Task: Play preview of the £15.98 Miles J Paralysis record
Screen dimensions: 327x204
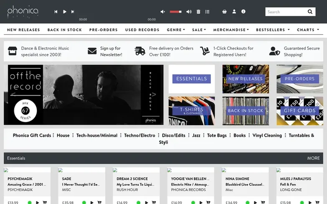Action: [x=310, y=202]
